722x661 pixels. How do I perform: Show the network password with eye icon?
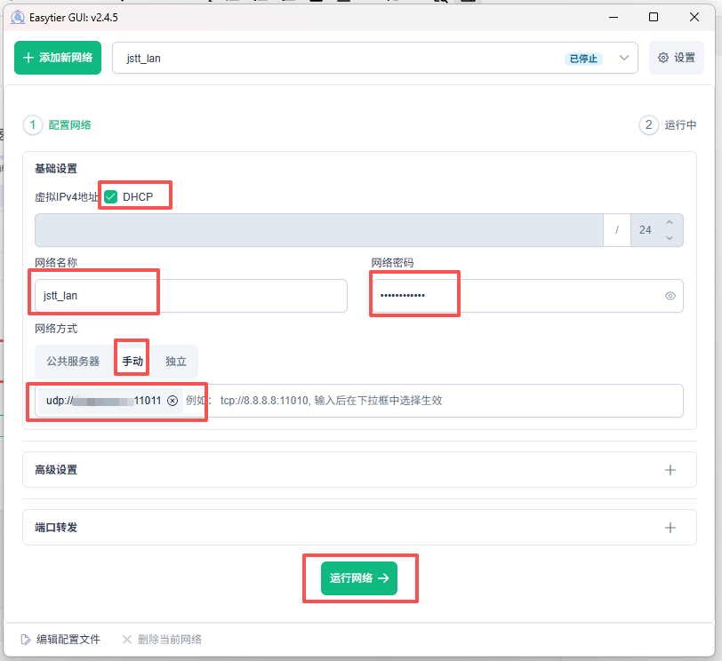pyautogui.click(x=670, y=296)
